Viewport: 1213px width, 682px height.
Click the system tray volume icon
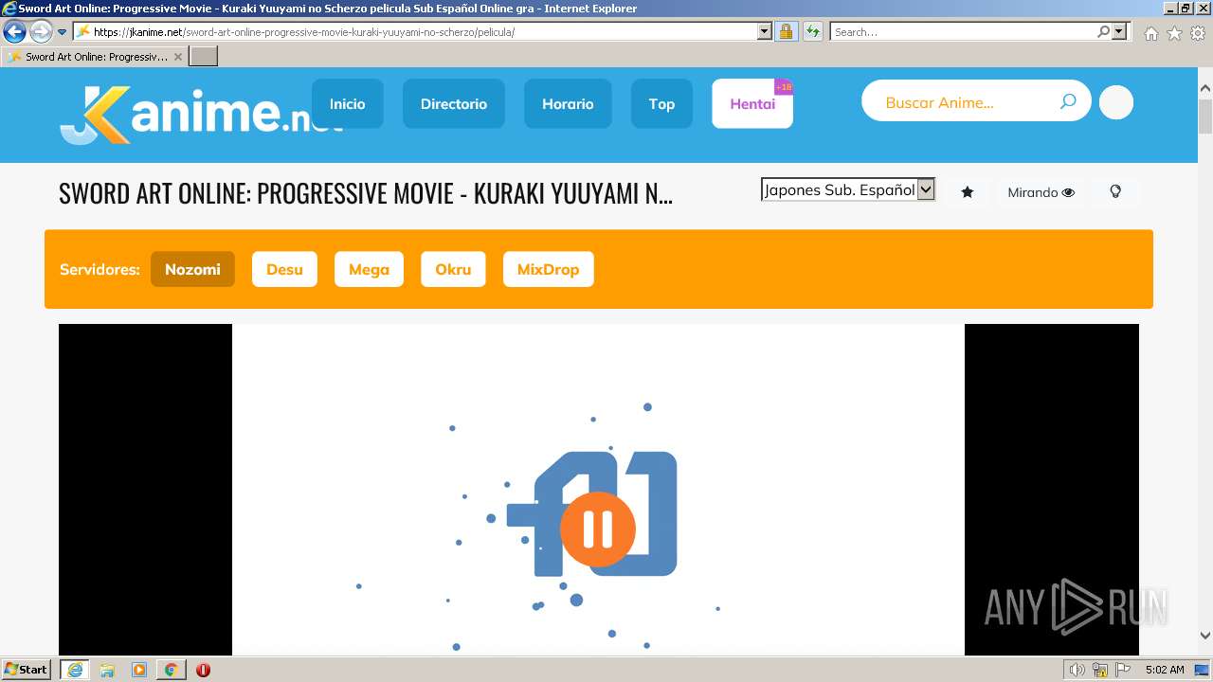coord(1077,670)
